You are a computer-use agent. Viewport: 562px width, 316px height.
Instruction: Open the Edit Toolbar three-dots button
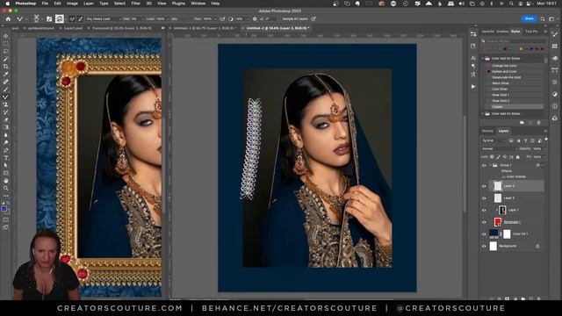pyautogui.click(x=6, y=196)
